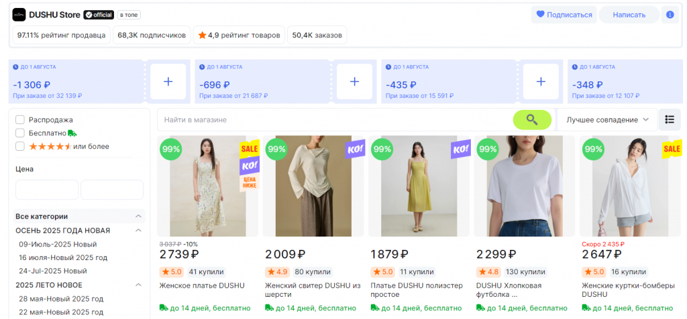Open the store info icon
Image resolution: width=687 pixels, height=319 pixels.
point(670,15)
